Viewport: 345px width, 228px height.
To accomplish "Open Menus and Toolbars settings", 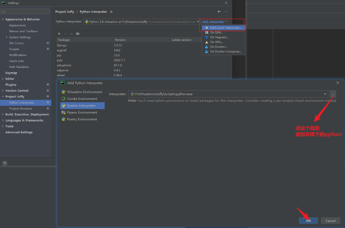I will pyautogui.click(x=24, y=31).
